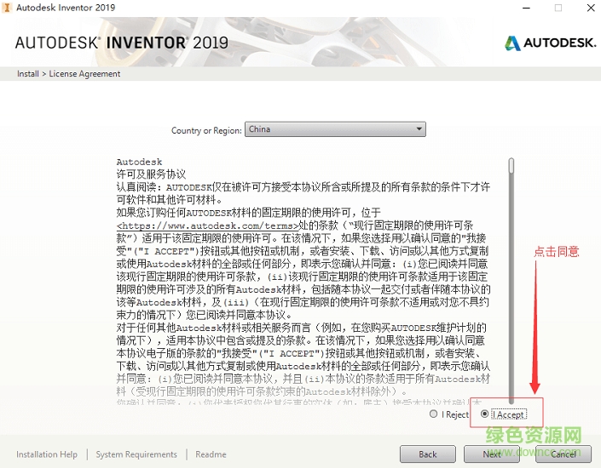Click the 许可及服务协议 heading text

point(151,174)
